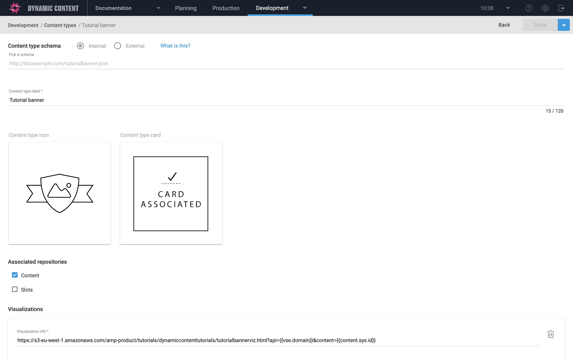The image size is (573, 358).
Task: Select the Internal schema radio button
Action: tap(80, 46)
